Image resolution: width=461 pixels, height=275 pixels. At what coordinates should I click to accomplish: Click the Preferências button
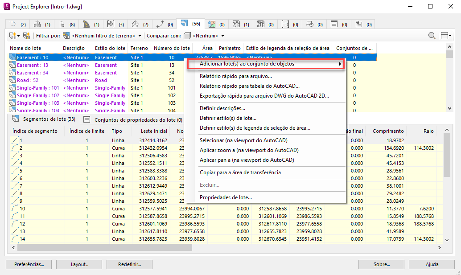tap(29, 264)
